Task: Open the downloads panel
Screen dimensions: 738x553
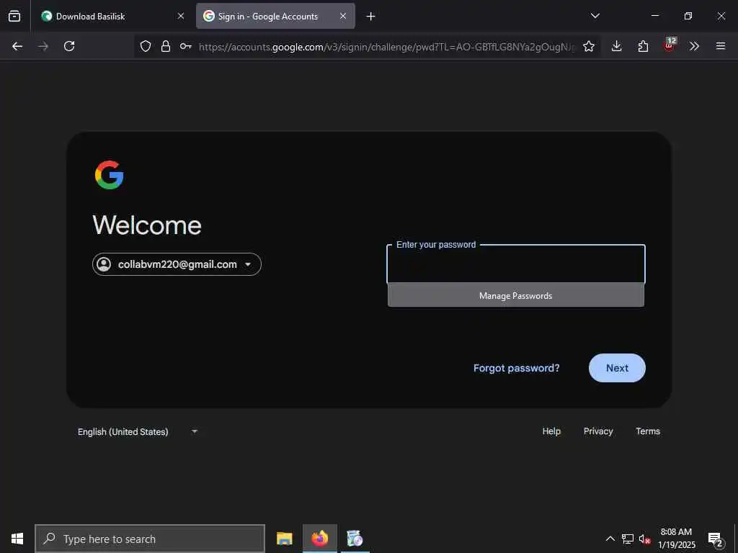Action: pyautogui.click(x=617, y=46)
